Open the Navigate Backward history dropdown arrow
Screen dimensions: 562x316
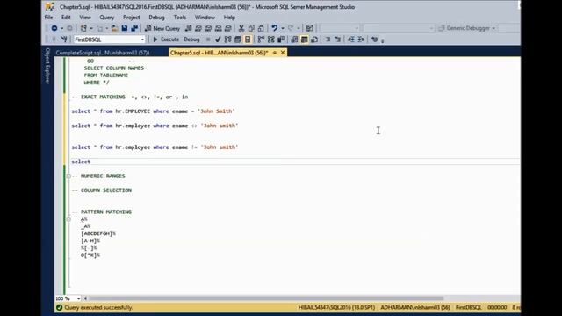[x=61, y=28]
